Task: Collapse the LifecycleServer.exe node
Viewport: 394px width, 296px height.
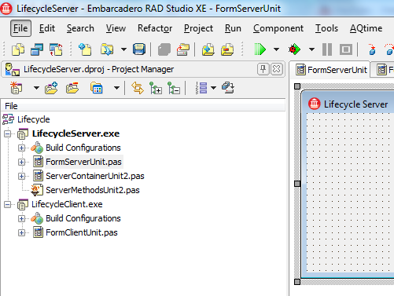Action: click(x=8, y=133)
